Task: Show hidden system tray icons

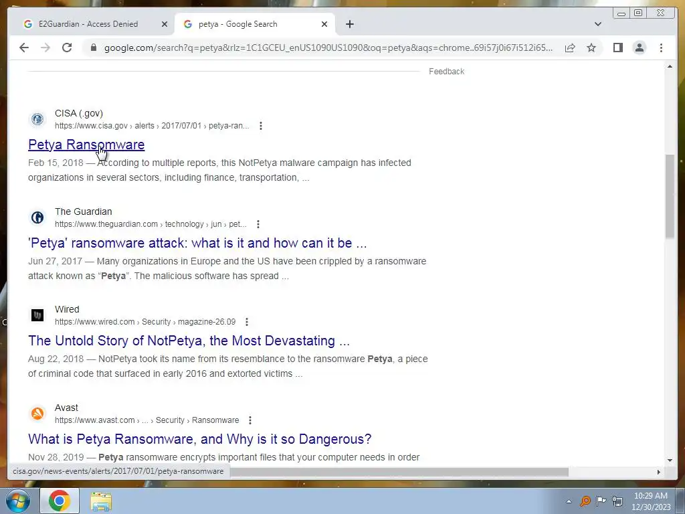Action: 569,501
